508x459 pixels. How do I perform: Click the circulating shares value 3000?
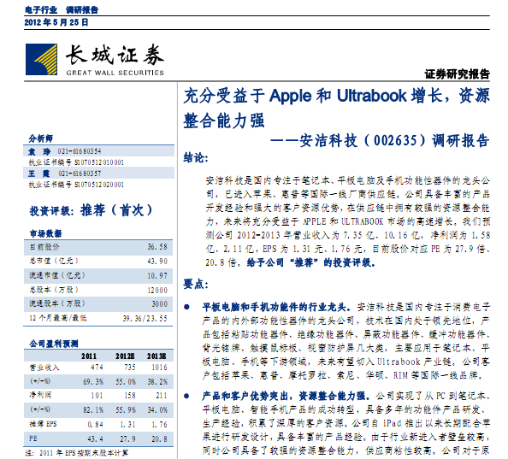(160, 304)
